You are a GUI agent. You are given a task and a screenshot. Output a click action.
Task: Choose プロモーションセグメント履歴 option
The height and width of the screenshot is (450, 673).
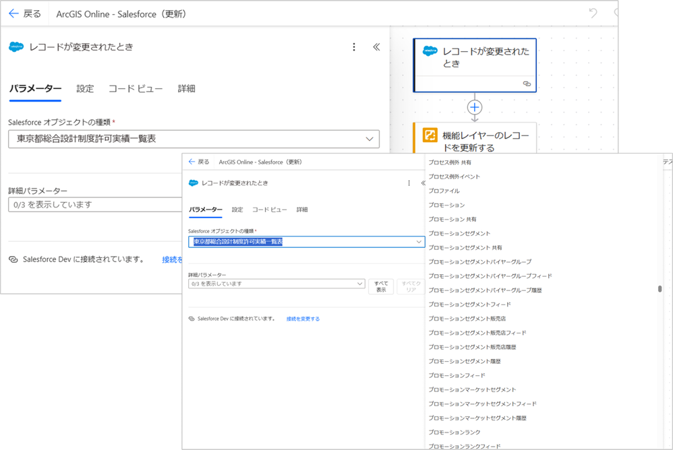coord(465,361)
